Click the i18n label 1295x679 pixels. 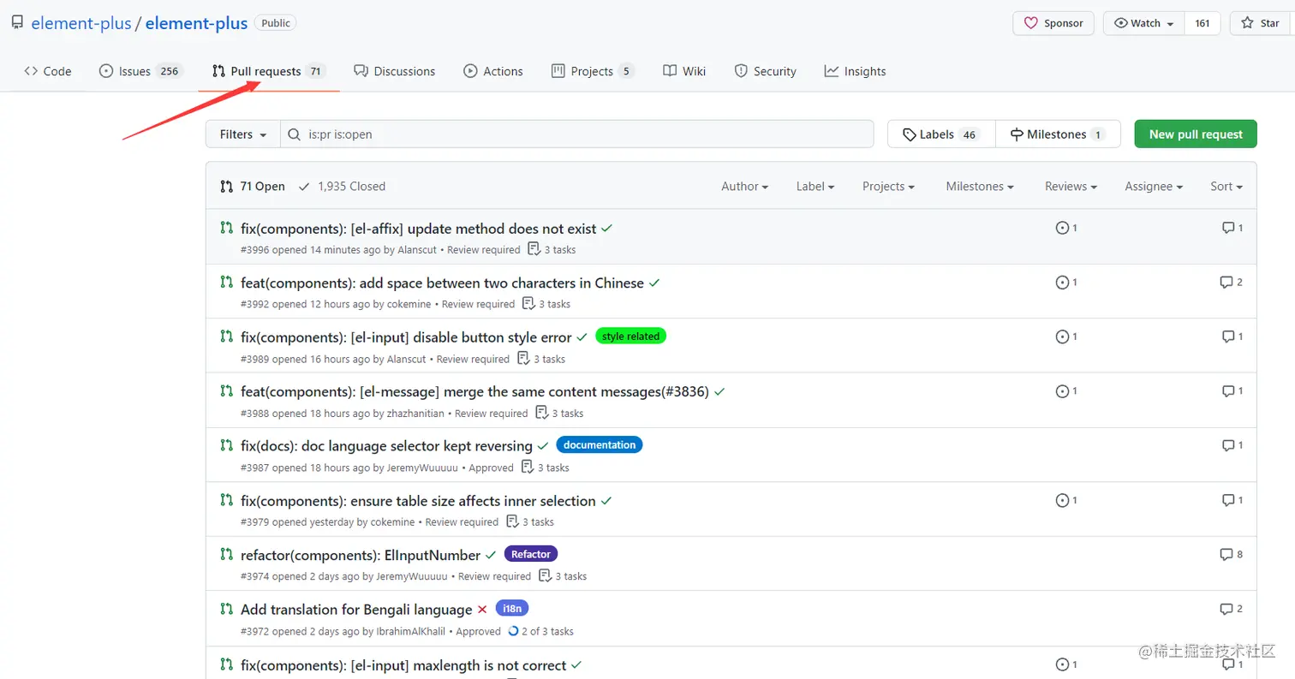click(x=512, y=609)
